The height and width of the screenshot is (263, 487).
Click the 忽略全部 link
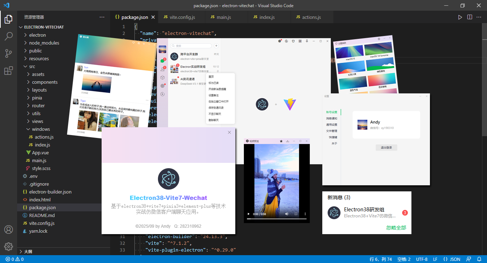396,228
